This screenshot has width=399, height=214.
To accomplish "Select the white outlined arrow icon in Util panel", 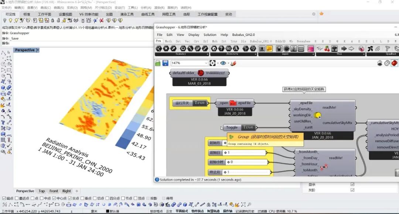I will click(351, 48).
